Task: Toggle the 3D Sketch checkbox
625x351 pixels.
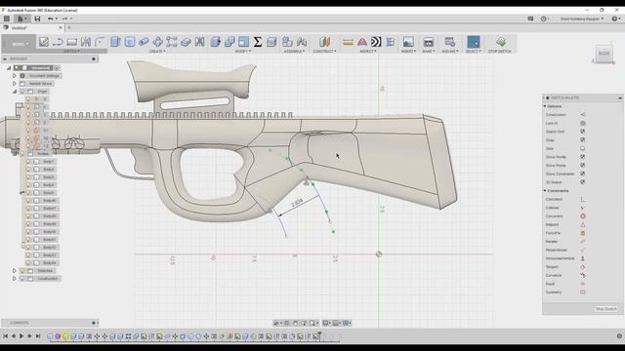Action: click(582, 182)
